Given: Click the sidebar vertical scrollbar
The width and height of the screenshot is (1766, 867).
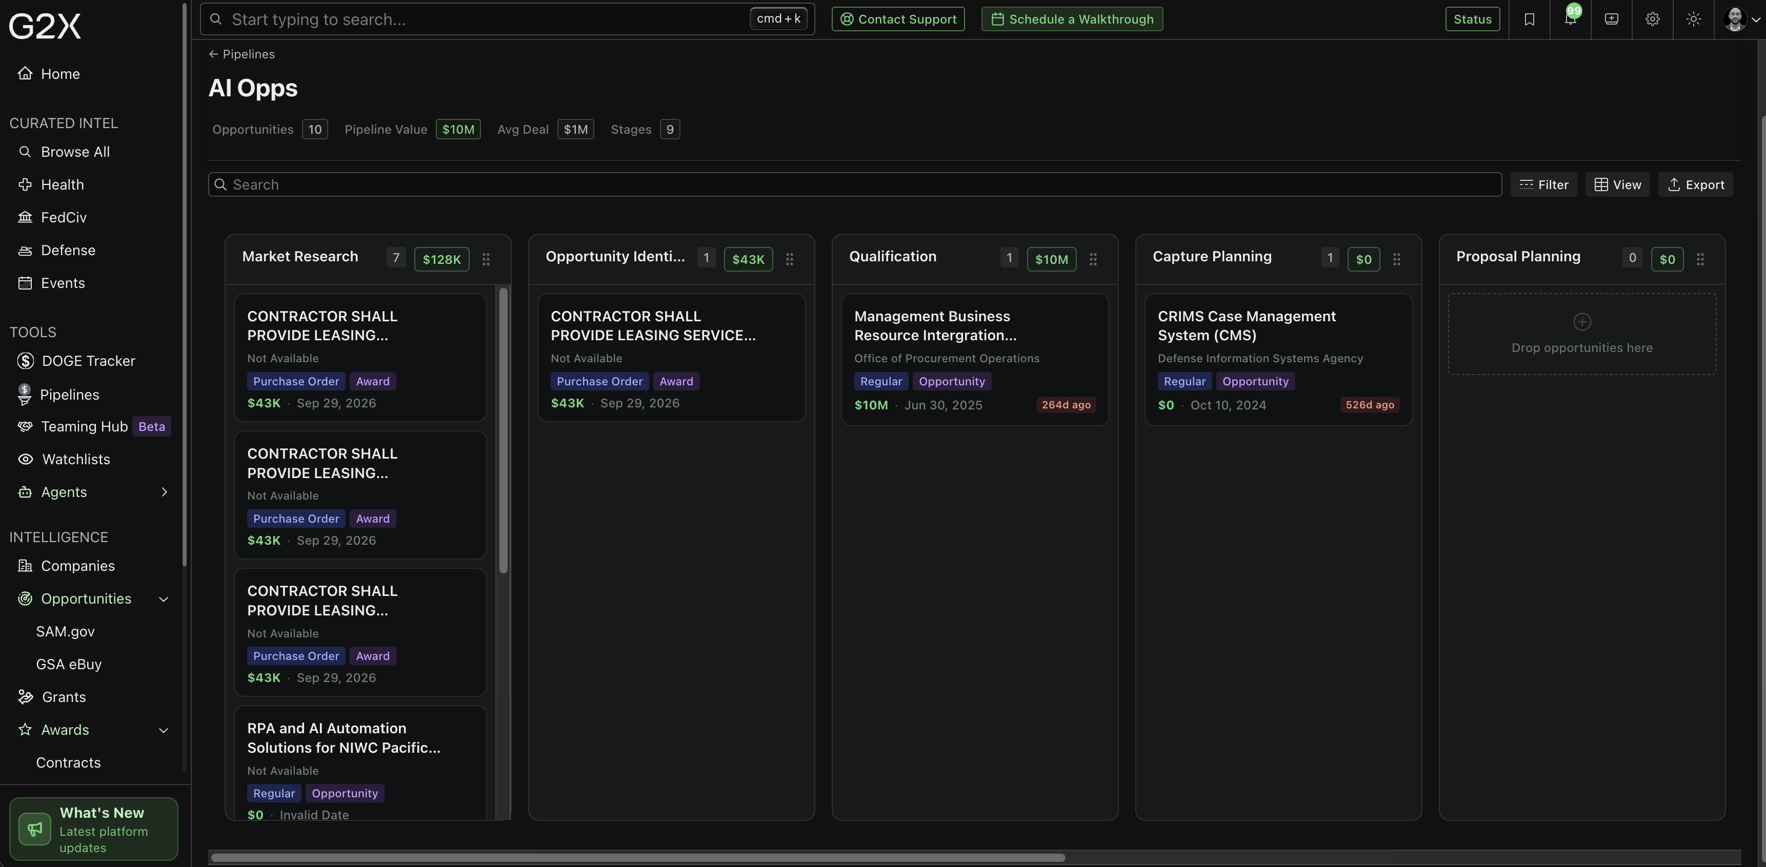Looking at the screenshot, I should (185, 284).
